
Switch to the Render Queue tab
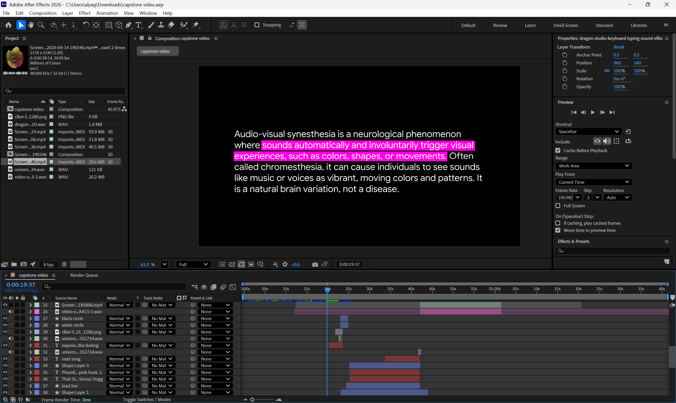(84, 275)
